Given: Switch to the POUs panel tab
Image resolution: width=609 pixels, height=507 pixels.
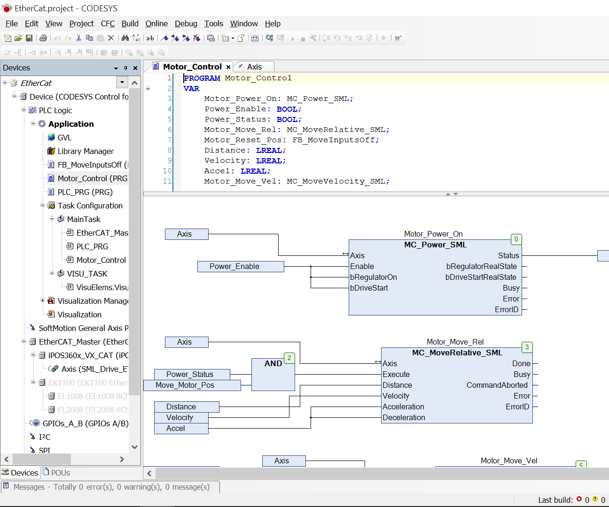Looking at the screenshot, I should pos(56,473).
